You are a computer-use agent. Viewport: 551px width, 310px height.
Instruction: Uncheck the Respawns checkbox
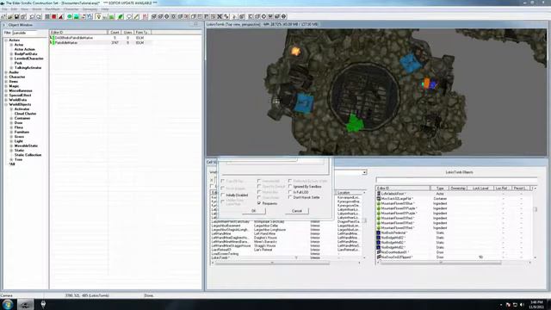coord(259,203)
